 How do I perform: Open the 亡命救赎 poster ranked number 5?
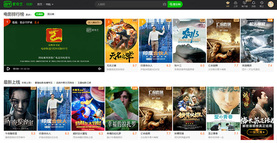[x=223, y=41]
